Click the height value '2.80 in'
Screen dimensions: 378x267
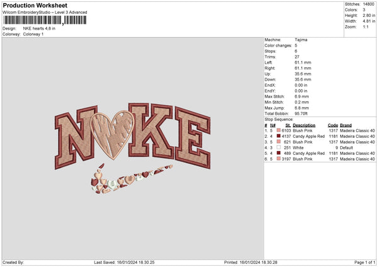pyautogui.click(x=369, y=15)
